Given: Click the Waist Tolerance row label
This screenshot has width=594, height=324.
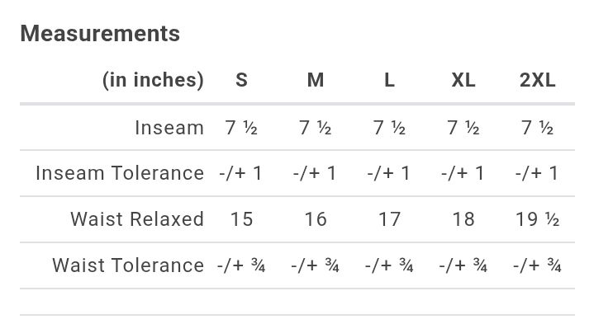Looking at the screenshot, I should pyautogui.click(x=128, y=265).
